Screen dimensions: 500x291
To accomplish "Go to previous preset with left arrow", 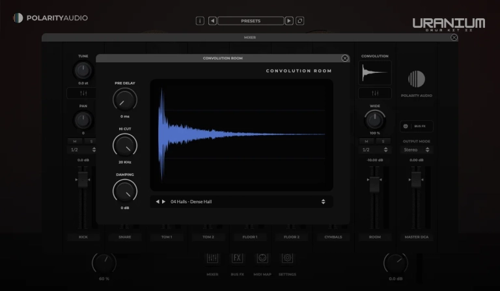I will click(x=212, y=21).
